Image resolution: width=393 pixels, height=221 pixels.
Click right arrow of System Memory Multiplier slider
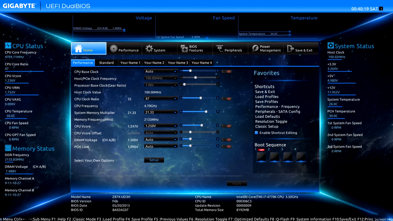[x=218, y=112]
